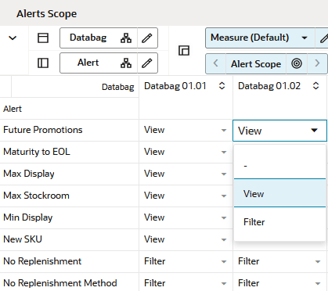This screenshot has width=328, height=291.
Task: Select the Future Promotions row label
Action: point(43,130)
